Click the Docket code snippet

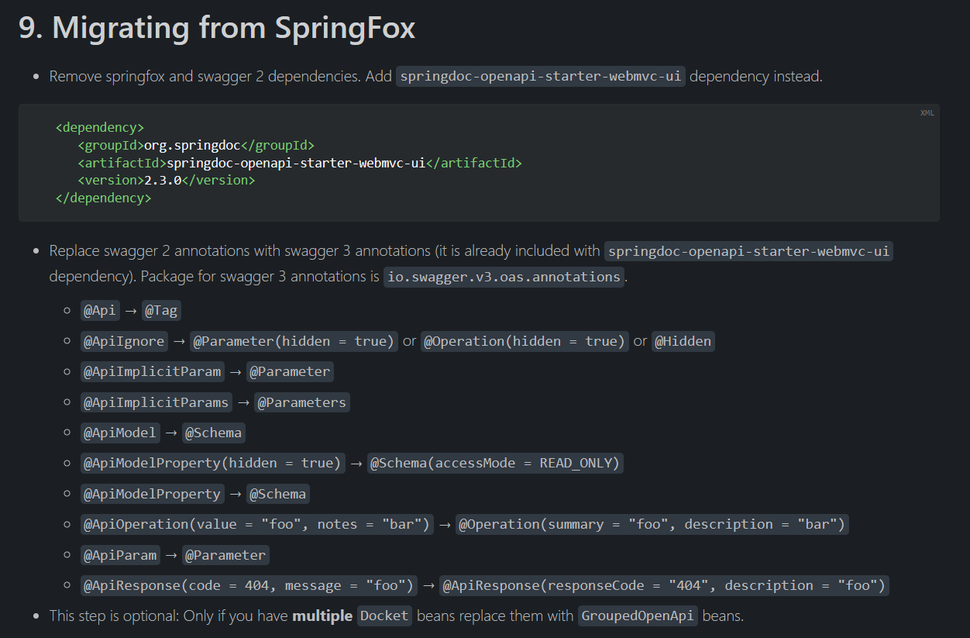tap(384, 616)
